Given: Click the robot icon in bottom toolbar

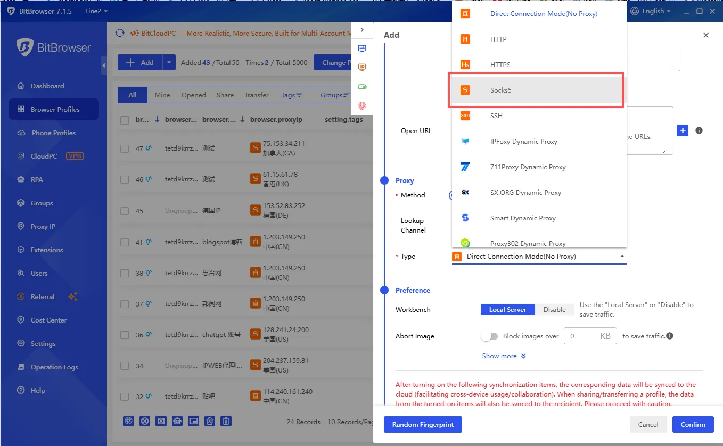Looking at the screenshot, I should tap(177, 421).
